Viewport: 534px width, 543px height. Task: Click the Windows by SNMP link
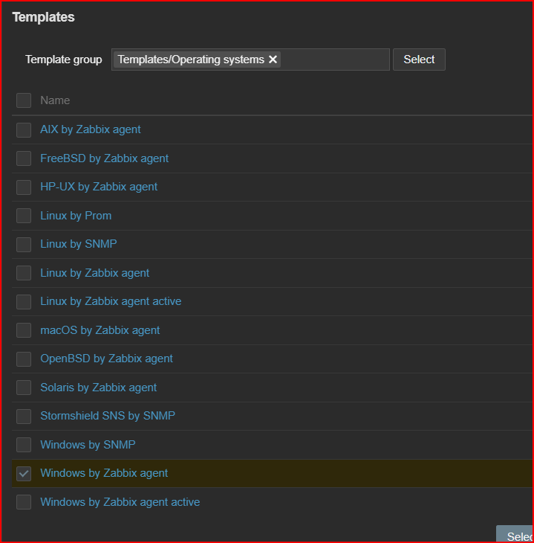tap(88, 445)
